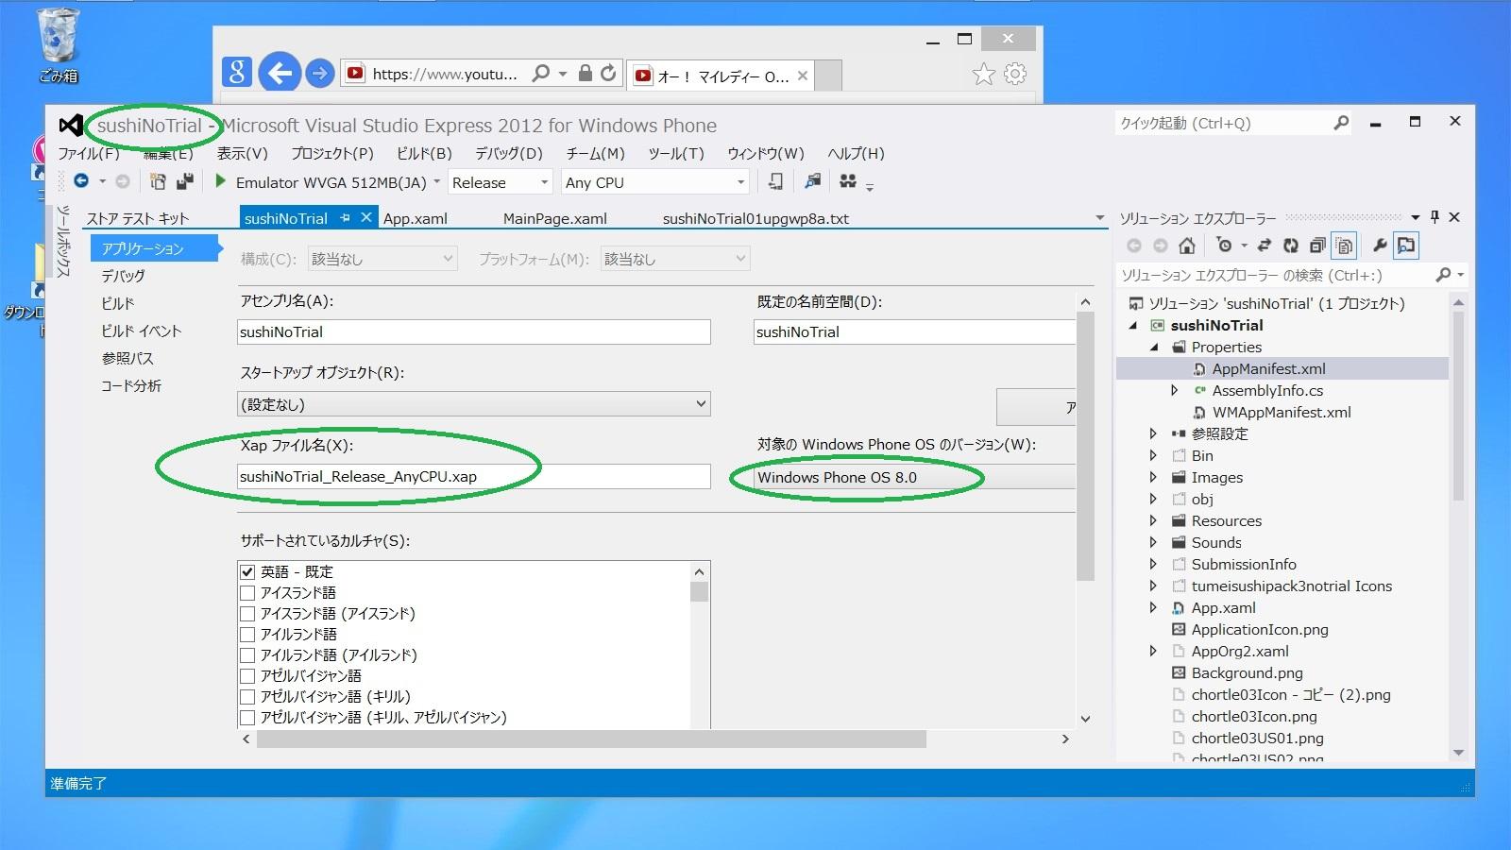Check the アイルランド語 (アイルランド) checkbox
This screenshot has width=1511, height=850.
(247, 654)
